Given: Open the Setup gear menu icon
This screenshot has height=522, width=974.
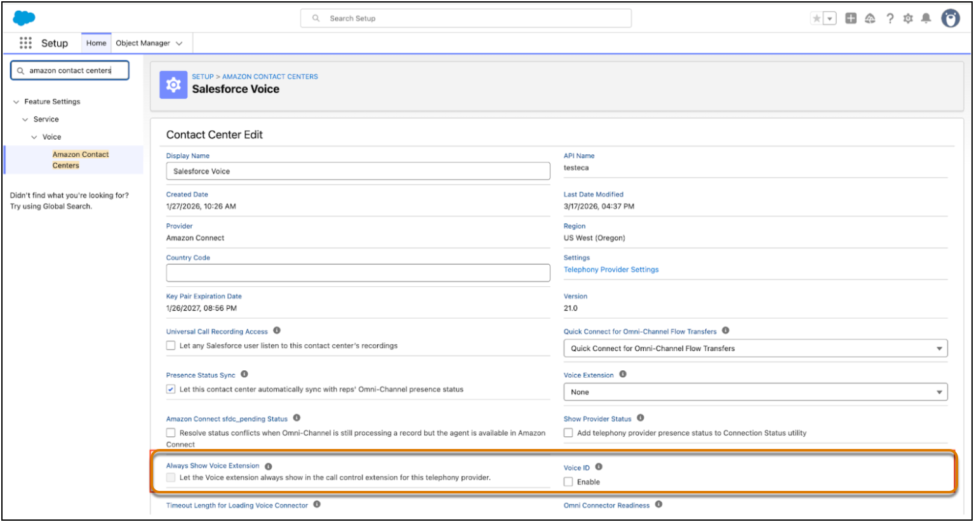Looking at the screenshot, I should click(x=908, y=18).
